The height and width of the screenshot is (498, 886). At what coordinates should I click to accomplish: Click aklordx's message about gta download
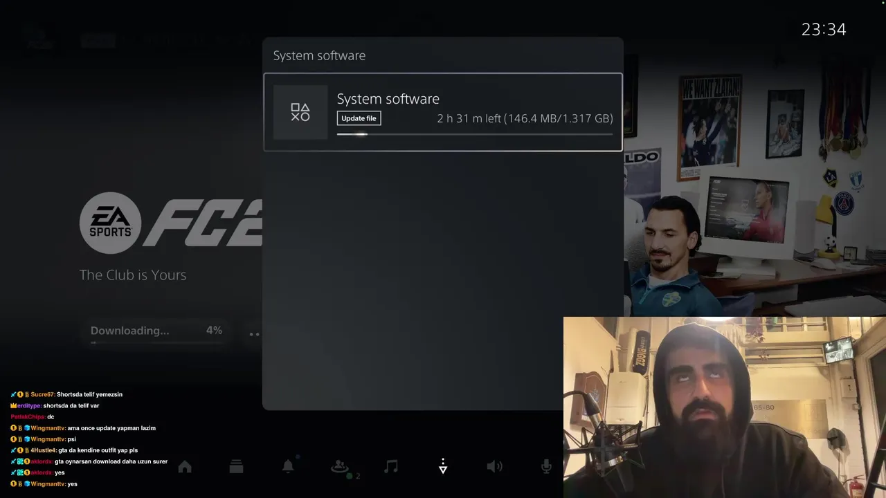(x=89, y=461)
